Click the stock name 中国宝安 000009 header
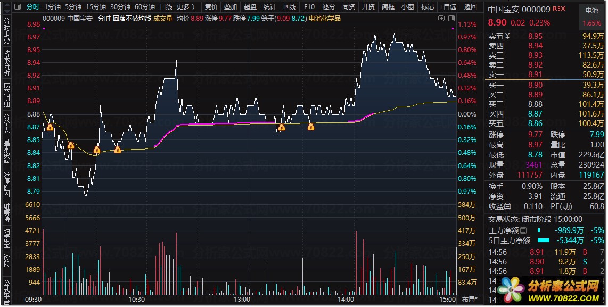 tap(519, 9)
